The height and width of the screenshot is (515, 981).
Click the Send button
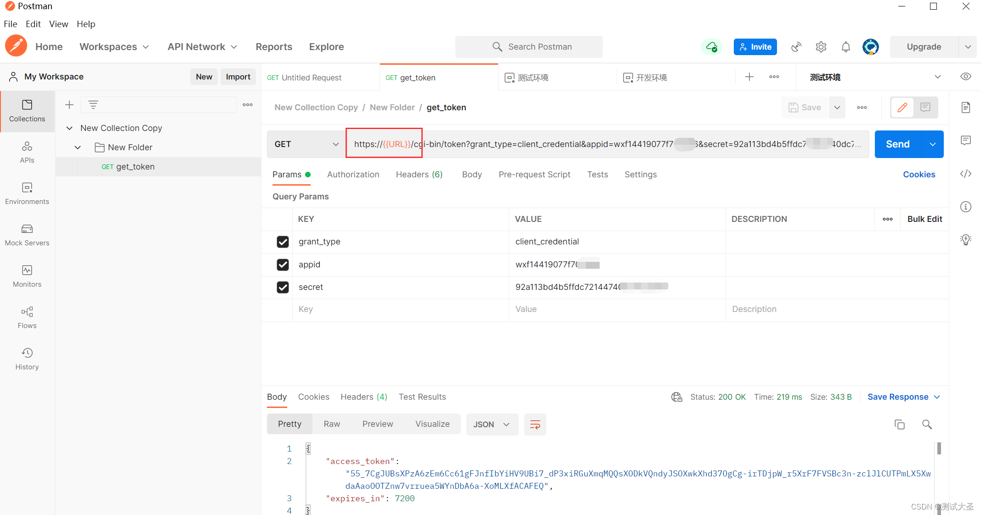point(897,144)
